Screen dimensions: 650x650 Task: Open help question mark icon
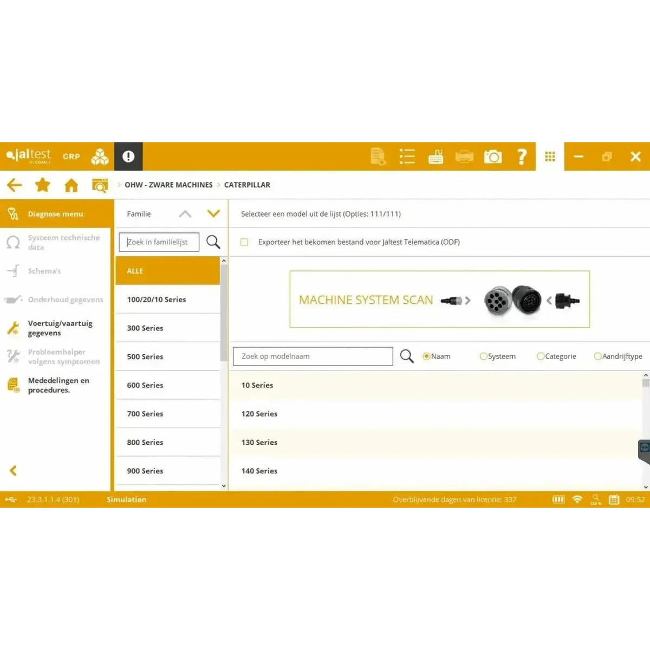[522, 157]
